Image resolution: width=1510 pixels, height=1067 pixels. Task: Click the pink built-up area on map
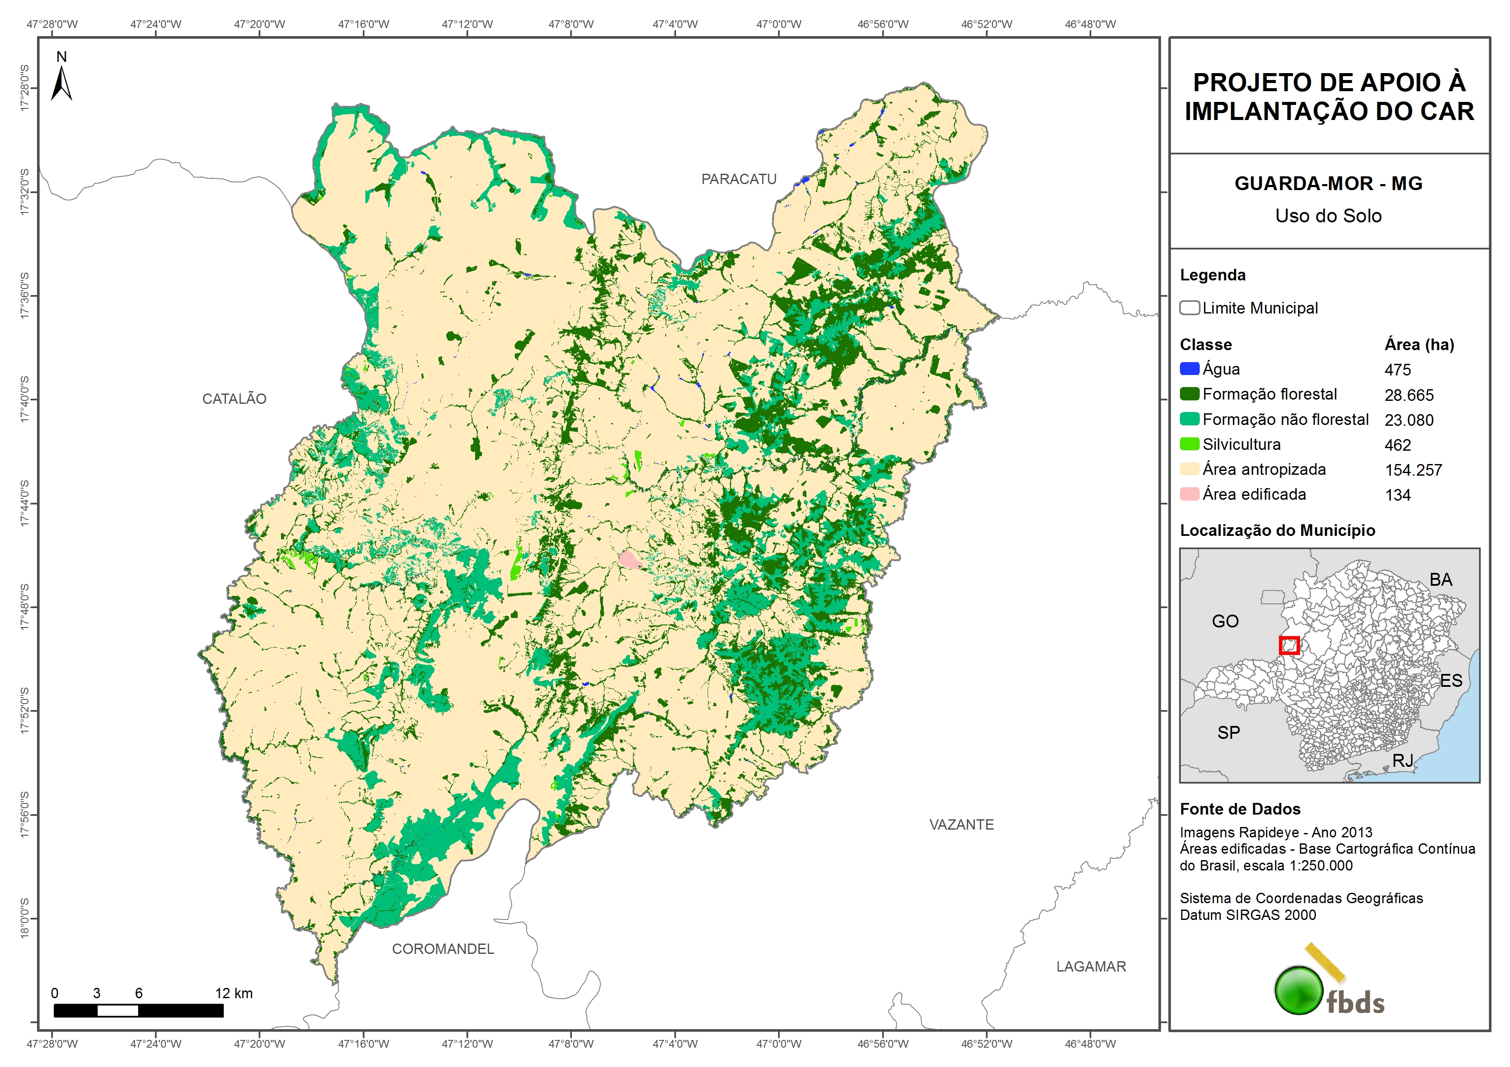click(630, 560)
